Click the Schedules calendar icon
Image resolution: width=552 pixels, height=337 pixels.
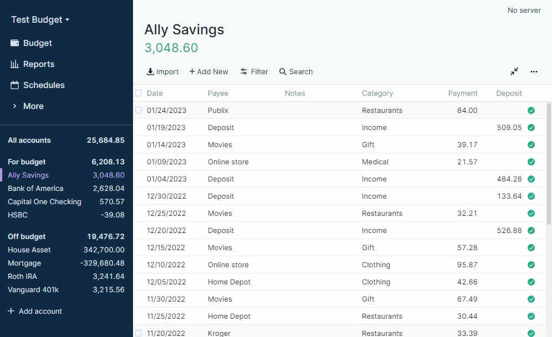pos(14,85)
